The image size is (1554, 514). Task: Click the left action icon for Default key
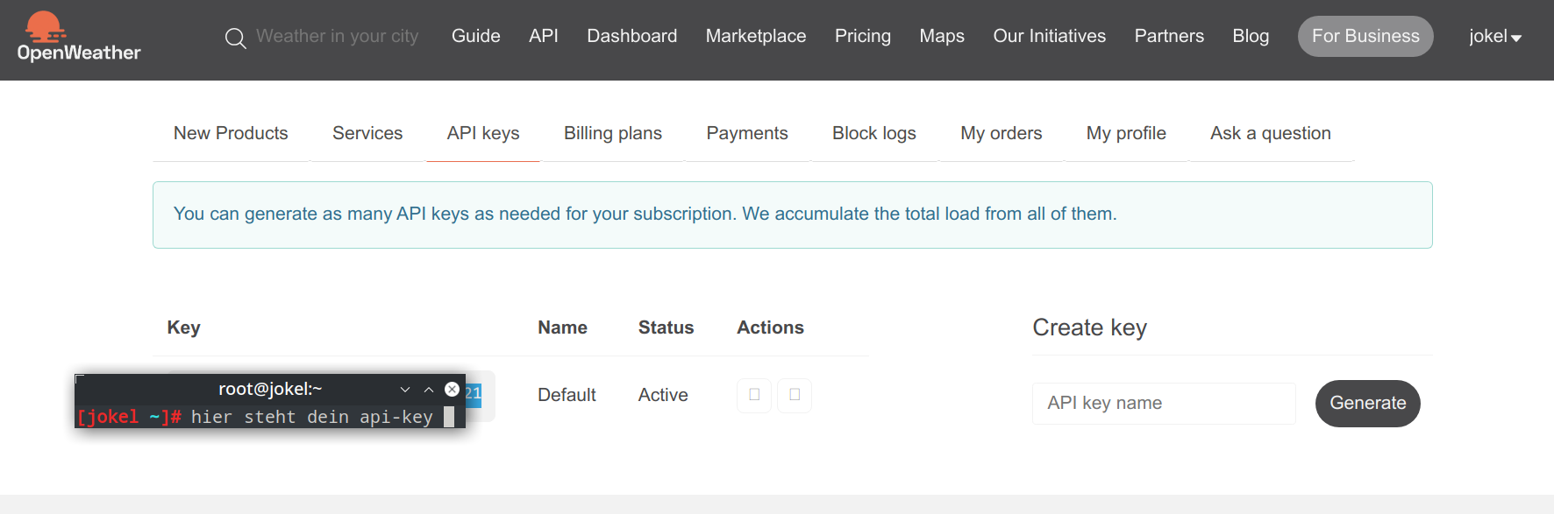pyautogui.click(x=754, y=395)
